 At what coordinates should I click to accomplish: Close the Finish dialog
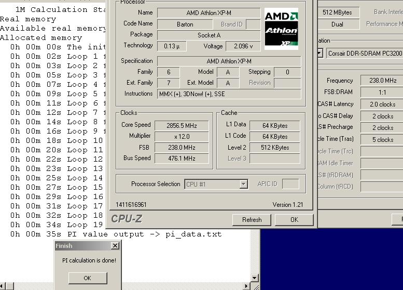pyautogui.click(x=115, y=246)
